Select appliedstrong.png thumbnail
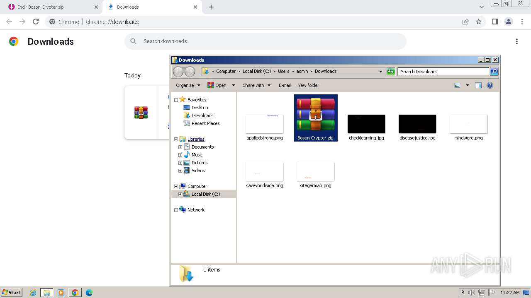Screen dimensions: 531x298 [264, 124]
